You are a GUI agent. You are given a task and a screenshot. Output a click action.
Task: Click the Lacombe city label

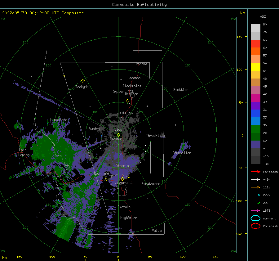coord(134,78)
